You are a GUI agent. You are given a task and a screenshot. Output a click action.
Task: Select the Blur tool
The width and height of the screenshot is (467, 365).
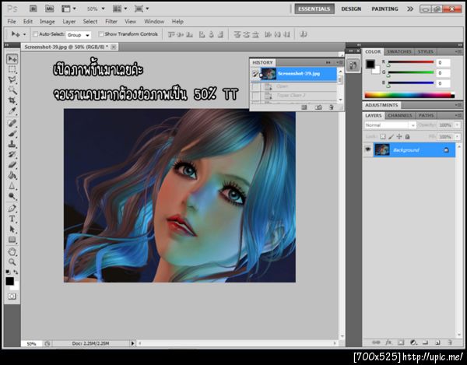coord(12,186)
